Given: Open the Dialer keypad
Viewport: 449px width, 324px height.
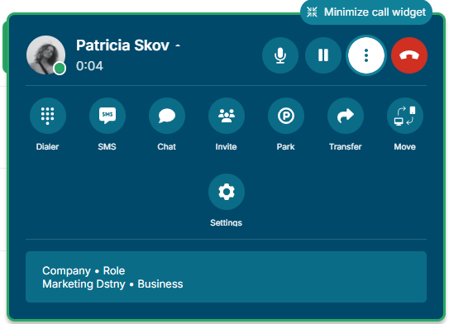Looking at the screenshot, I should pyautogui.click(x=47, y=116).
